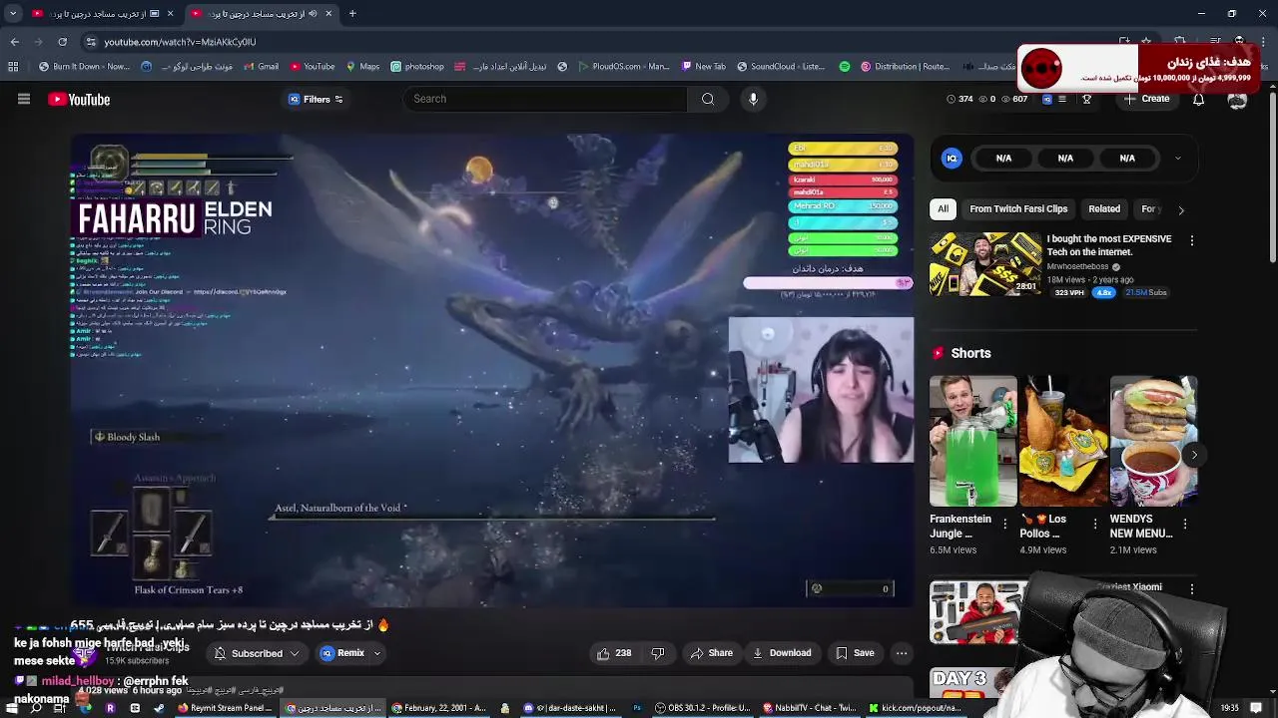Open the apps grid in the bookmarks bar
Viewport: 1278px width, 718px height.
13,67
